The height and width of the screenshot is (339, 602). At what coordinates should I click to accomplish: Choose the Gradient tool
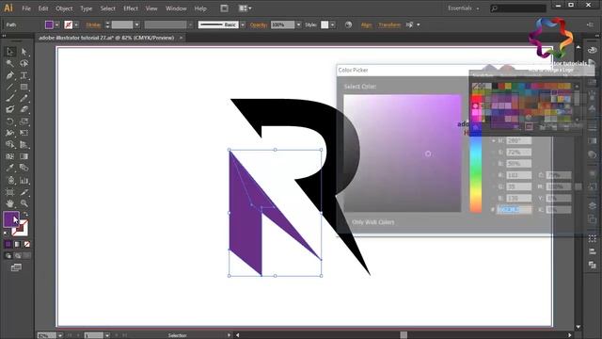[24, 156]
